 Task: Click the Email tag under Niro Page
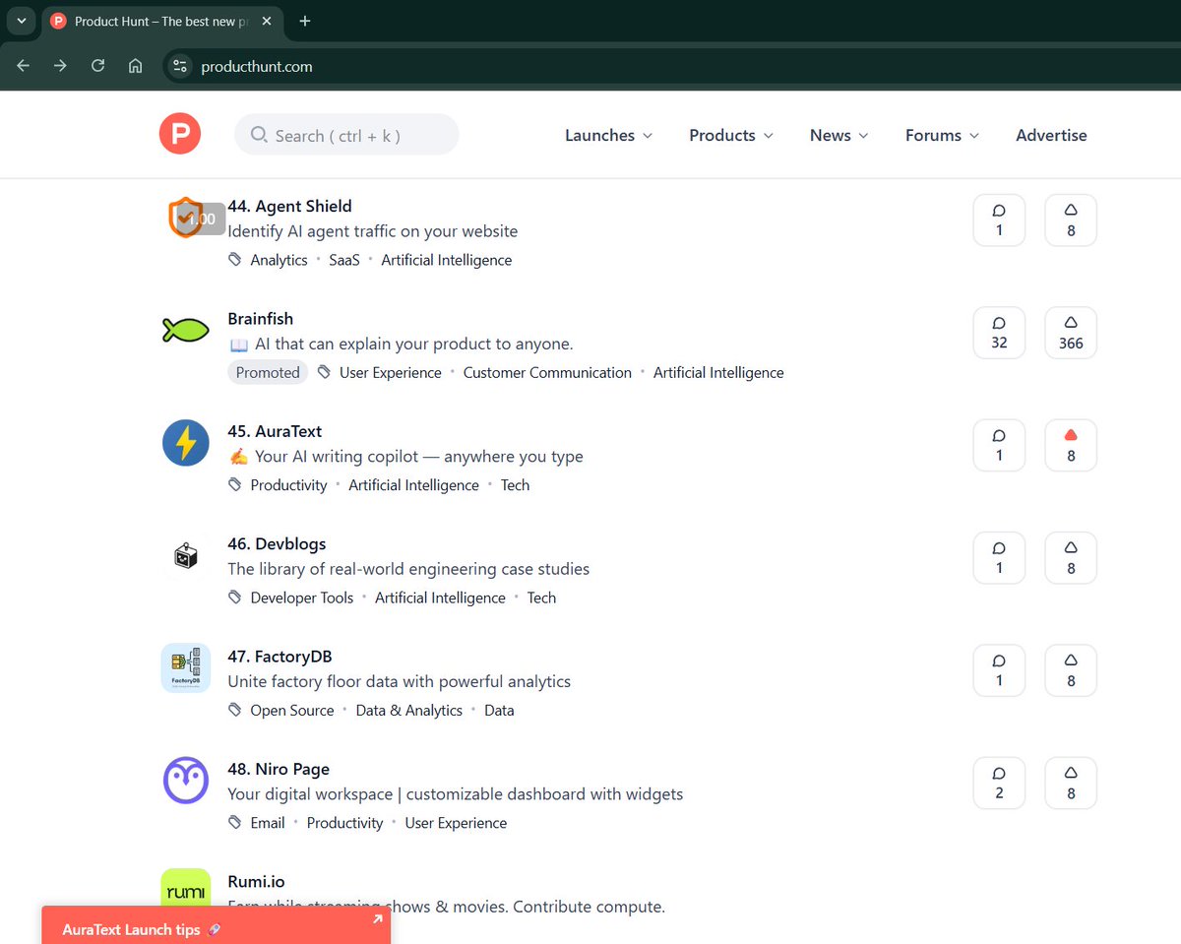[x=268, y=823]
